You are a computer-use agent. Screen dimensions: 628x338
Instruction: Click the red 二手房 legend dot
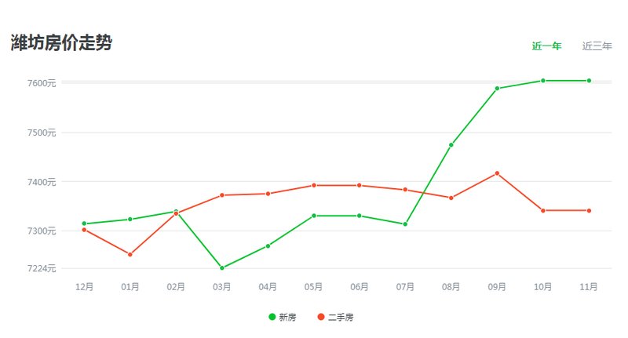[321, 318]
